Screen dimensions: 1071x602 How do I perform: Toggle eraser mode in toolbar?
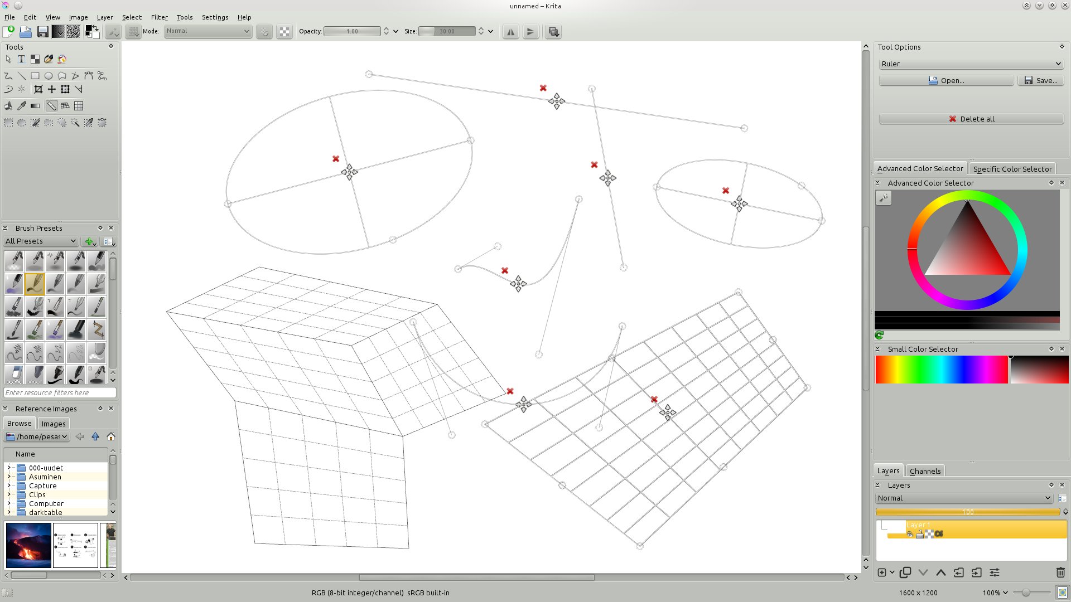[264, 32]
